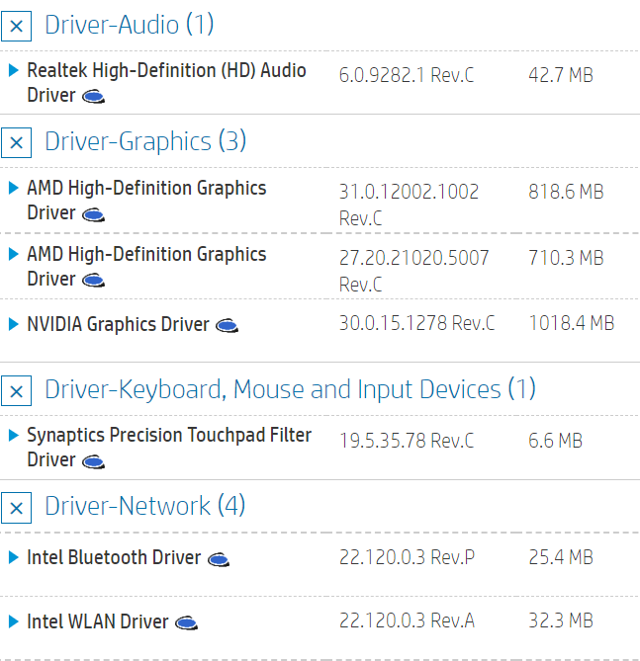Click the 32.3 MB file size
The image size is (640, 661).
coord(561,620)
